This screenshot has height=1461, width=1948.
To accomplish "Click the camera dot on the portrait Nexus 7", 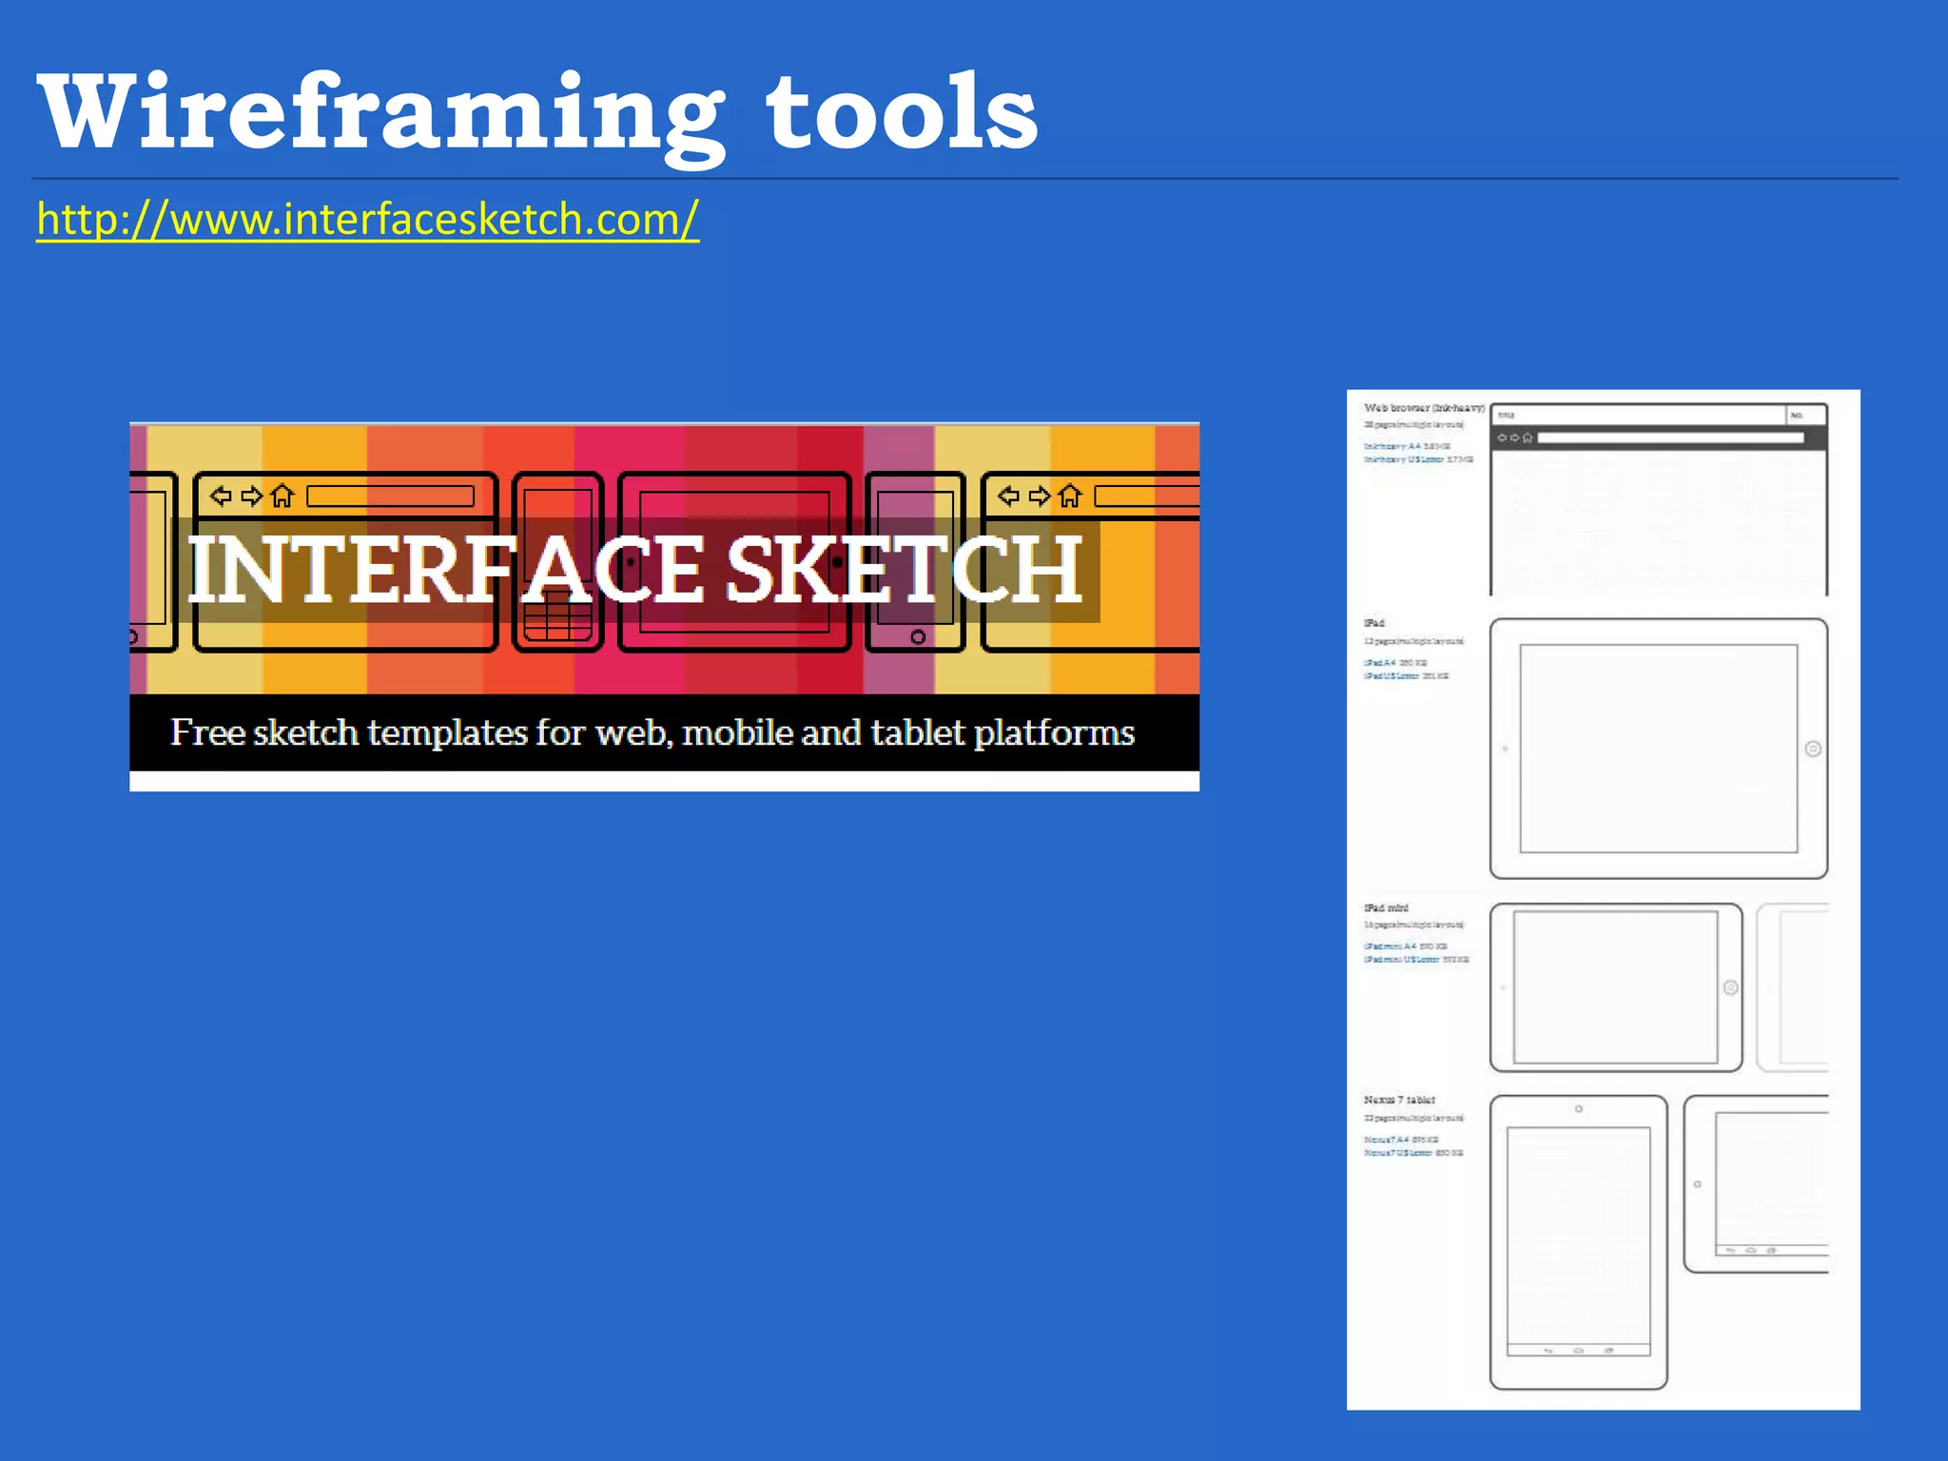I will coord(1579,1109).
